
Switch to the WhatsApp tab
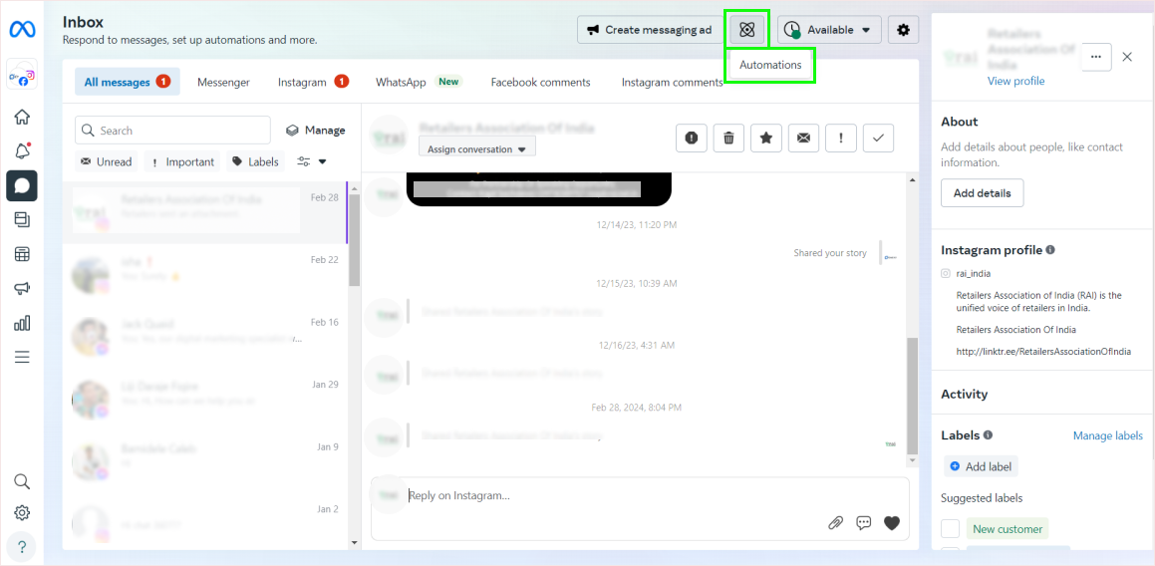(419, 82)
